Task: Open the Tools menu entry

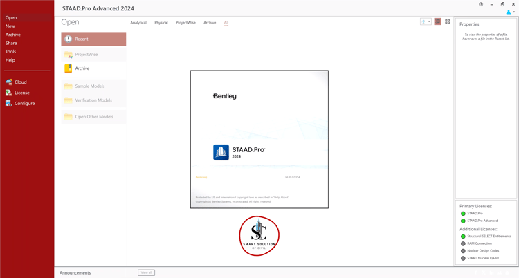Action: tap(10, 52)
